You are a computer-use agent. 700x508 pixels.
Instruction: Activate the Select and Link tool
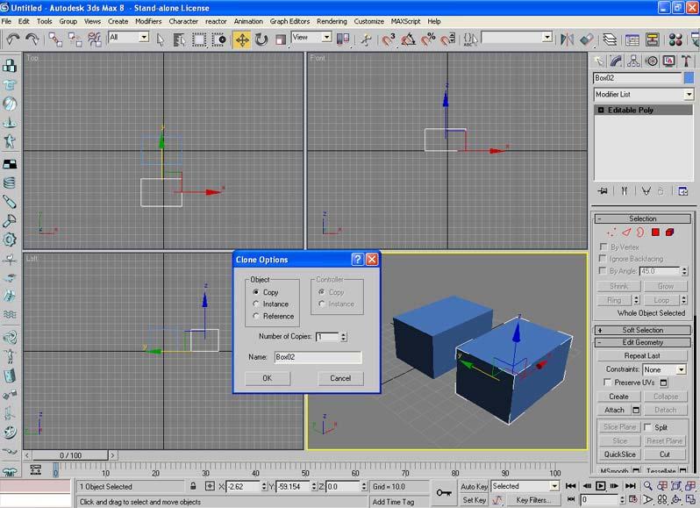click(55, 39)
